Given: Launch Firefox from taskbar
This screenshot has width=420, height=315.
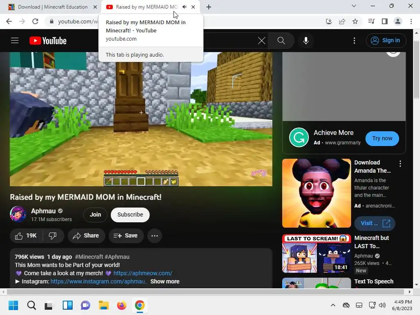Looking at the screenshot, I should click(121, 305).
